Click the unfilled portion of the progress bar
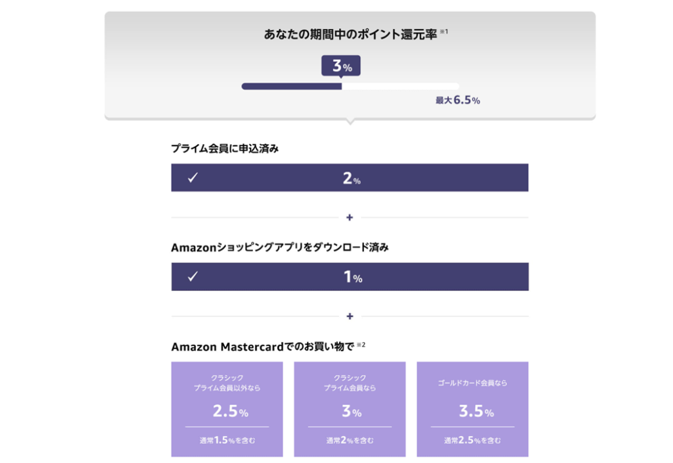The width and height of the screenshot is (673, 463). 400,86
